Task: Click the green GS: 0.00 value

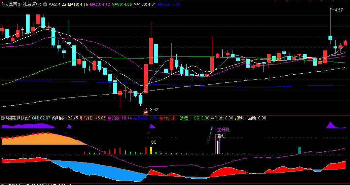Action: click(x=201, y=118)
